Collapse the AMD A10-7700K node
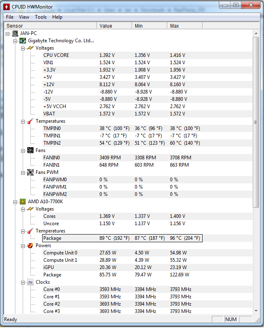 coord(15,202)
